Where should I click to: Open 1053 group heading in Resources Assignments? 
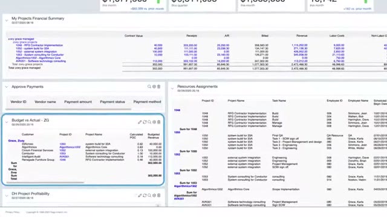tap(177, 174)
